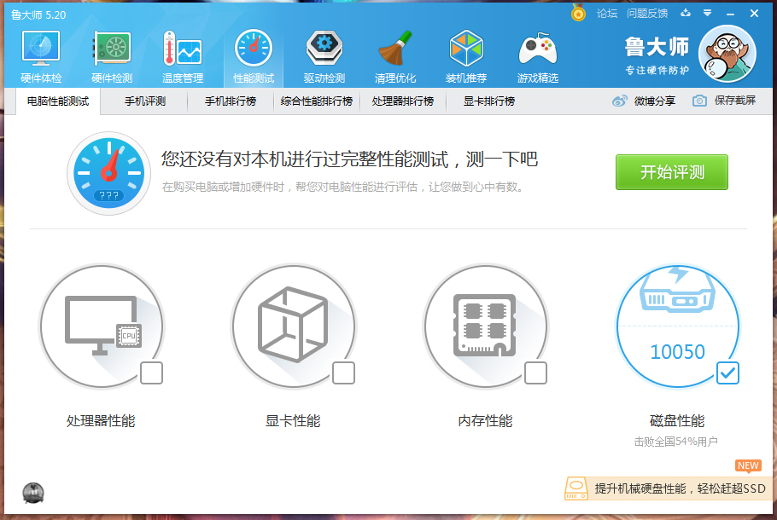
Task: Enable the 显卡性能 graphics test checkbox
Action: (345, 373)
